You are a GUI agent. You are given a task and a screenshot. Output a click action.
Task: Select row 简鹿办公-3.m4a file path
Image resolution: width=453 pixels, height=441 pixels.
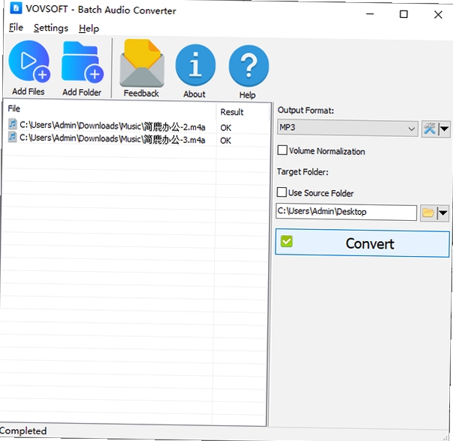[112, 139]
